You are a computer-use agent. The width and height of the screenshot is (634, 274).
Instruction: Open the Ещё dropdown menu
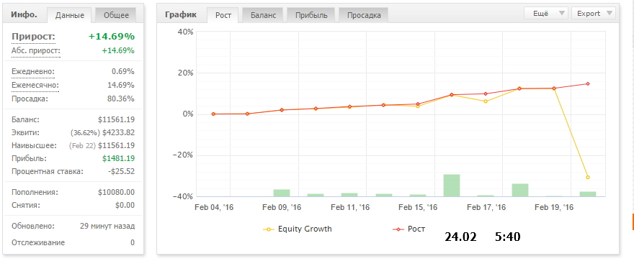point(546,14)
